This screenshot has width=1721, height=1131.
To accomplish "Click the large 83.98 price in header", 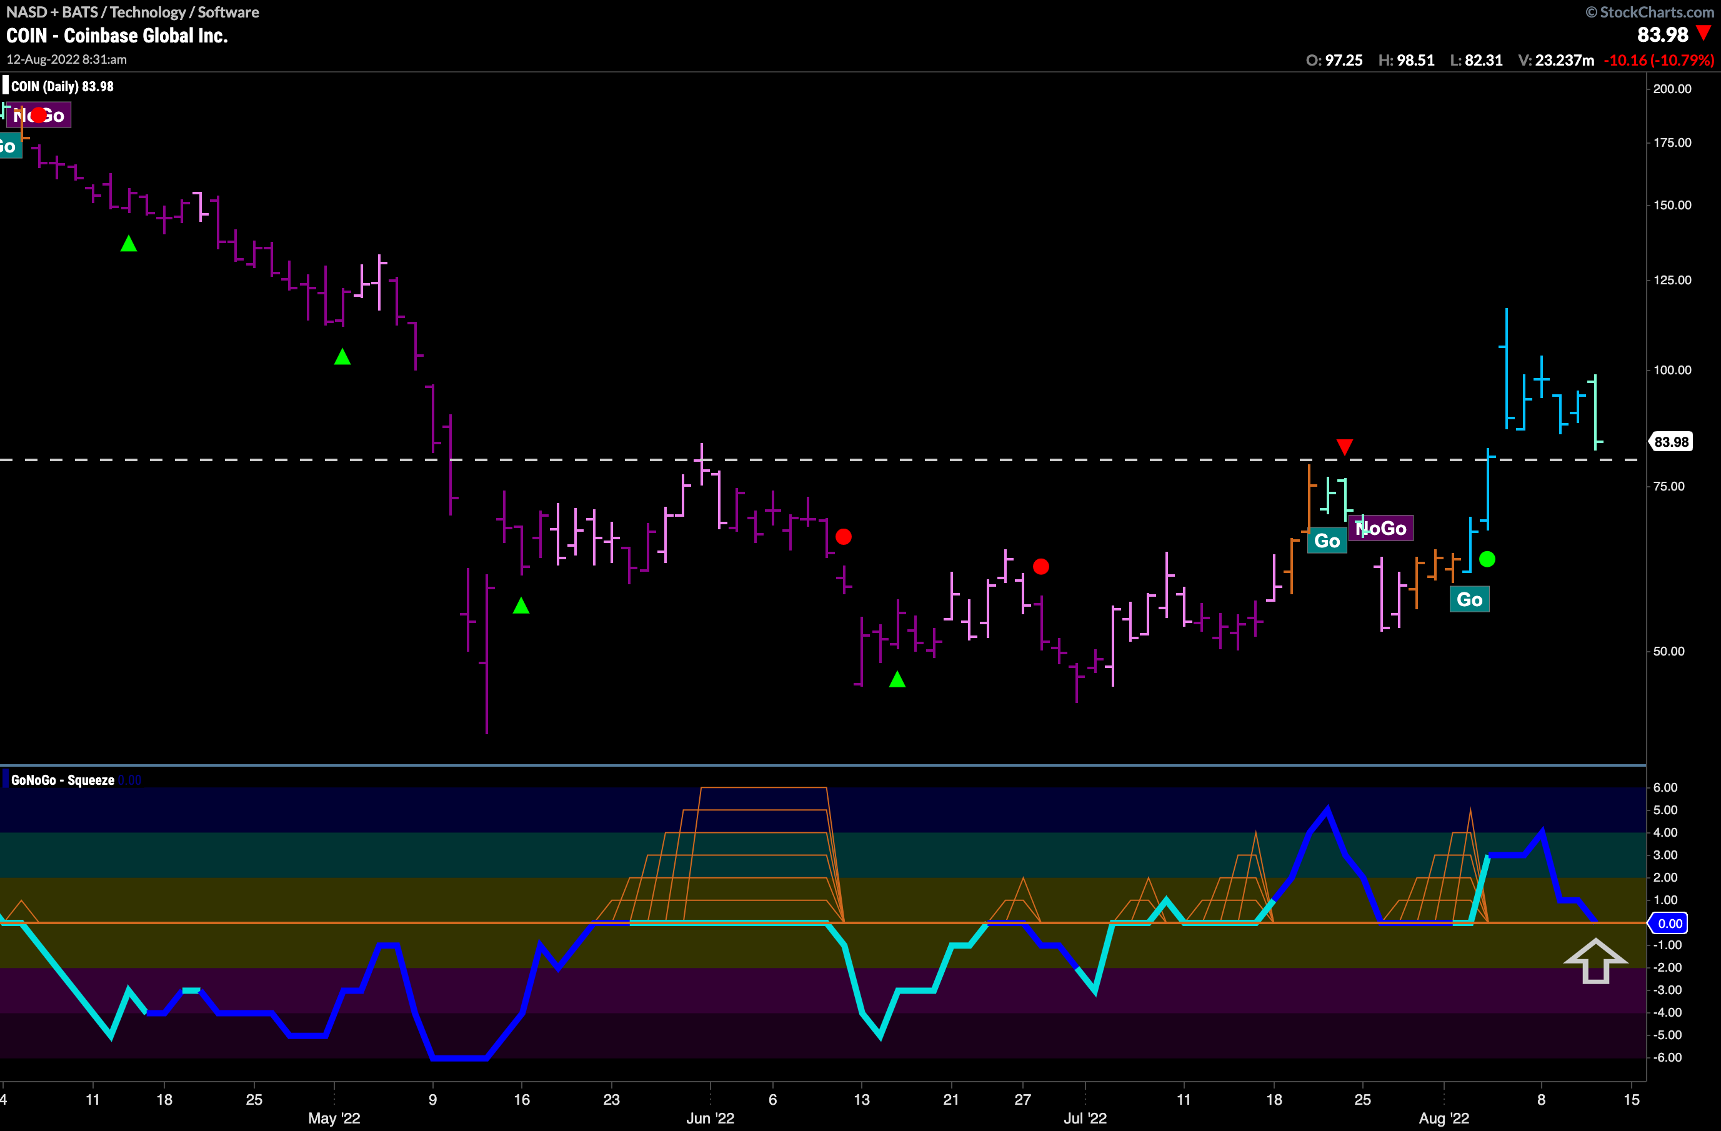I will tap(1662, 35).
